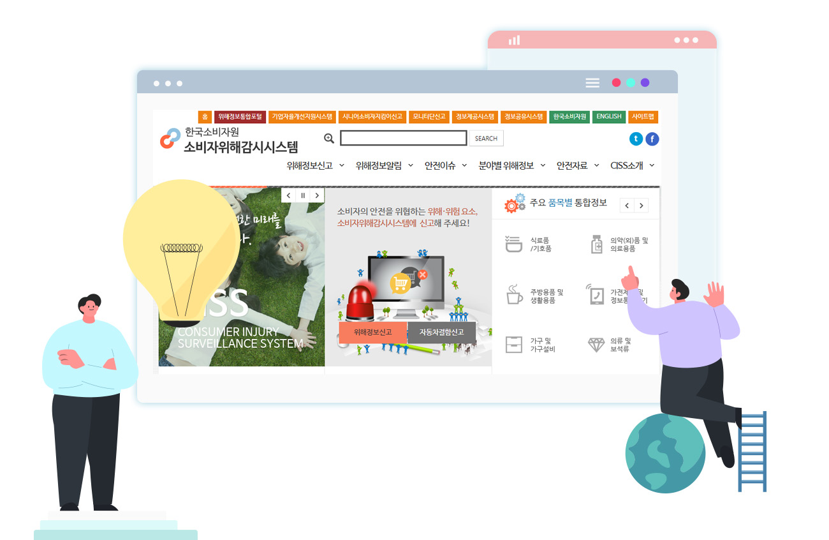Open the Facebook icon link
Viewport: 829px width, 540px height.
coord(652,139)
